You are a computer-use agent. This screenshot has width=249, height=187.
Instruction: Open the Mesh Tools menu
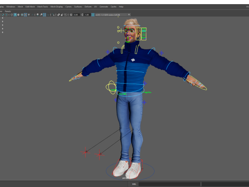[x=43, y=7]
